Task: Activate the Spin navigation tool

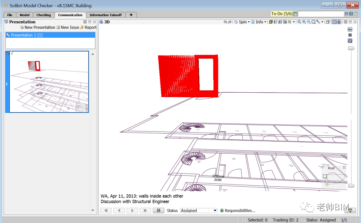Action: pyautogui.click(x=240, y=22)
